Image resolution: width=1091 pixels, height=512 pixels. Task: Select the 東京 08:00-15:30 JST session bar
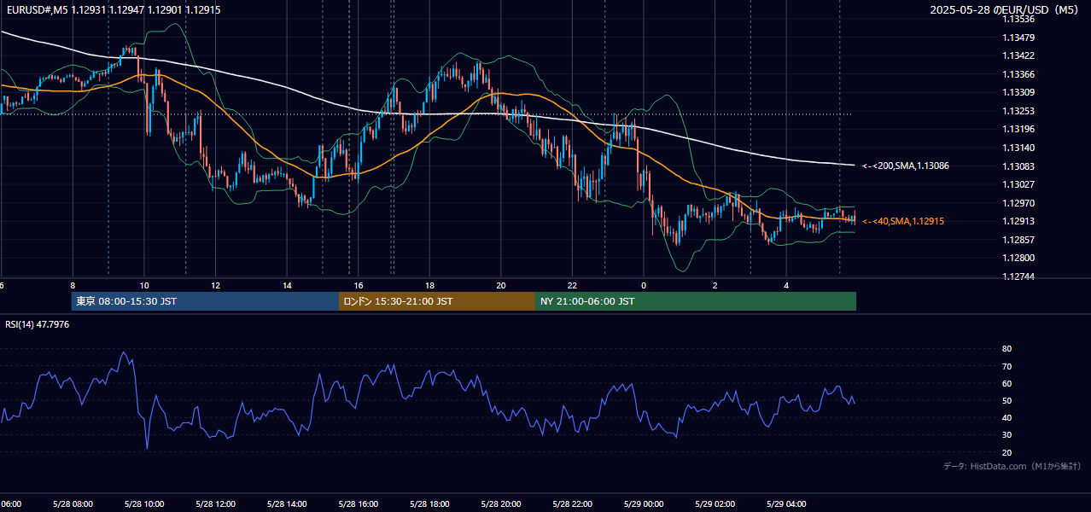point(205,301)
